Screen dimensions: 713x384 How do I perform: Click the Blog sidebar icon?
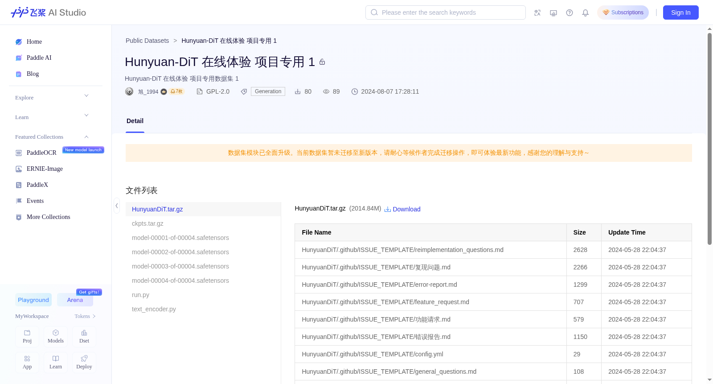point(19,74)
